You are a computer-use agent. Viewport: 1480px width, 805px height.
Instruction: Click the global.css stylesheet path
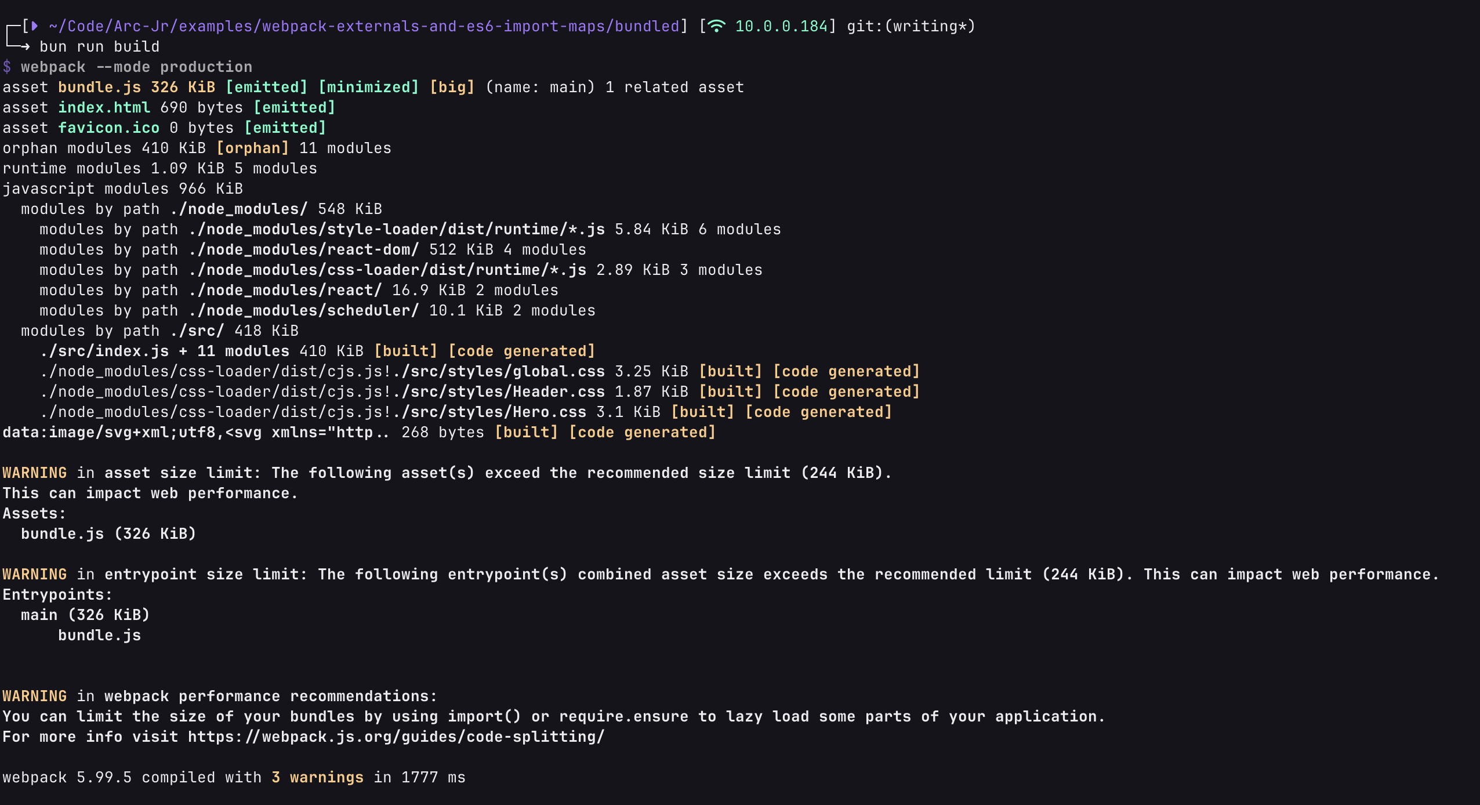[503, 371]
